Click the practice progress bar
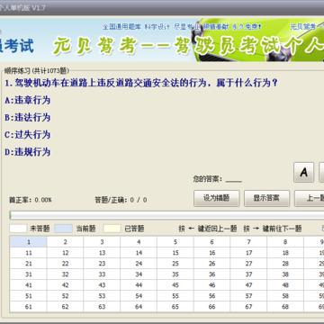Image resolution: width=324 pixels, height=324 pixels. click(166, 215)
